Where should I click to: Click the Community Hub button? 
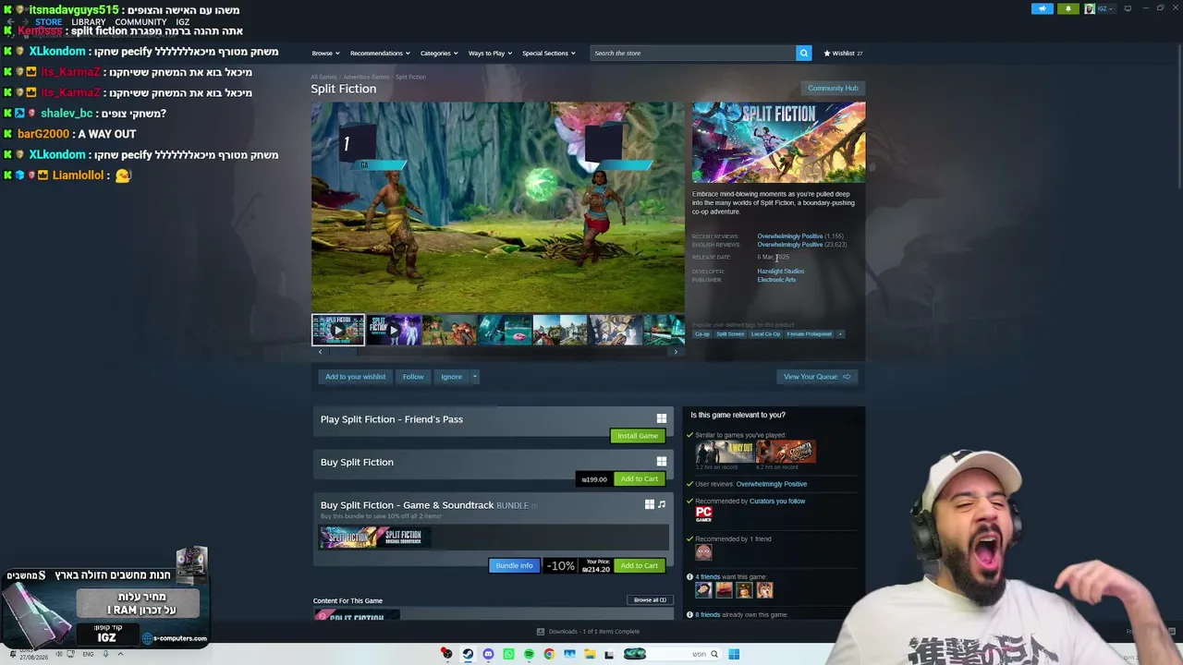tap(833, 88)
